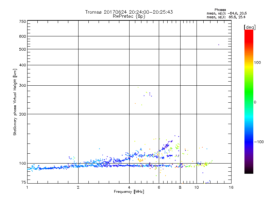Click the y-axis '400' tick label
The image size is (272, 204).
point(22,65)
